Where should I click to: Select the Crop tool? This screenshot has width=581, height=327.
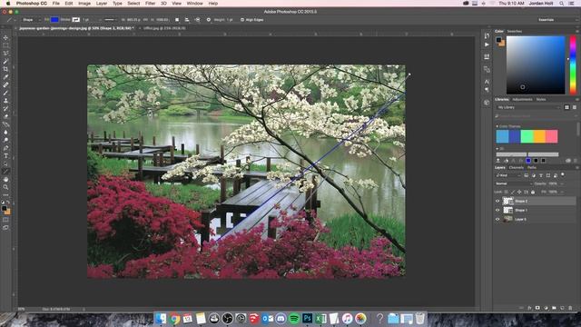[x=5, y=69]
